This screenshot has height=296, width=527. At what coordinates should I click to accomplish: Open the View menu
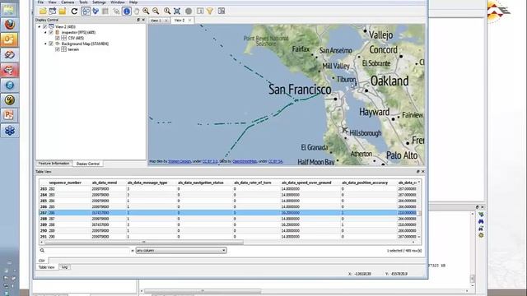point(52,2)
